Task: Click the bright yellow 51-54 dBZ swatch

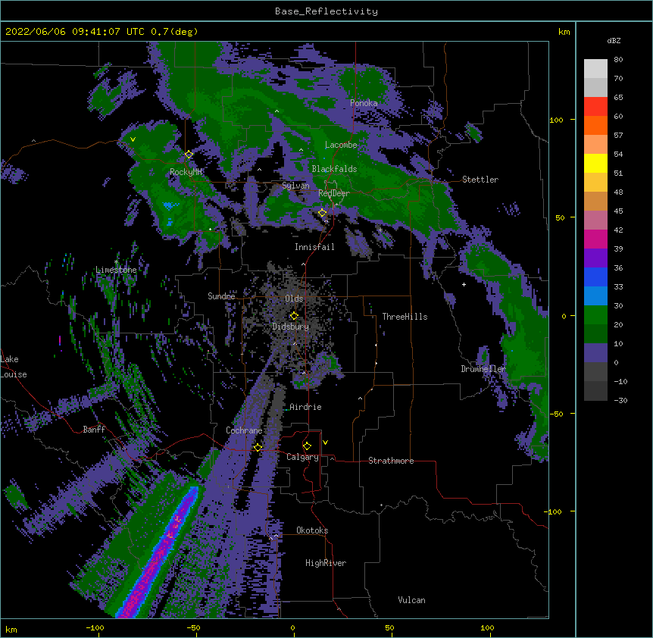Action: [x=595, y=163]
